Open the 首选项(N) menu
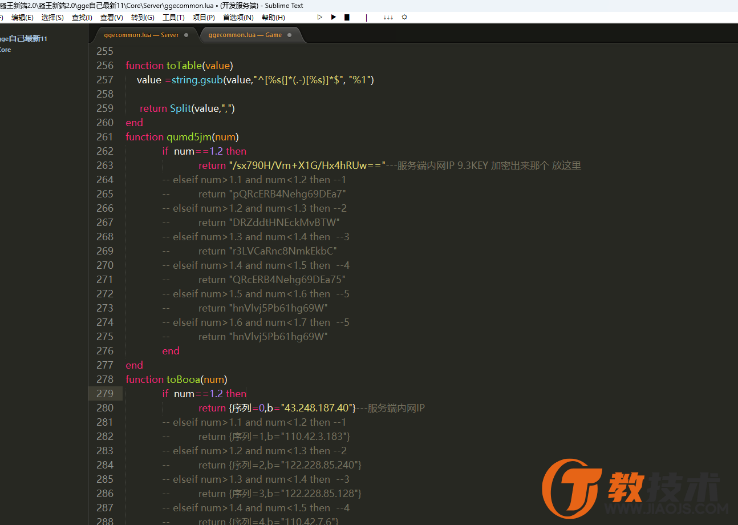738x525 pixels. click(x=238, y=17)
